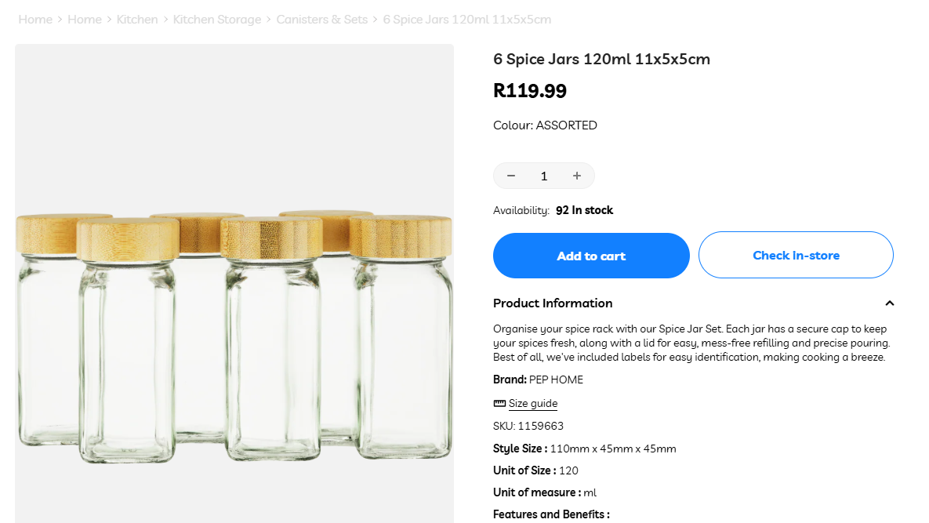Click the first Home breadcrumb link
Viewport: 929px width, 523px height.
point(35,20)
